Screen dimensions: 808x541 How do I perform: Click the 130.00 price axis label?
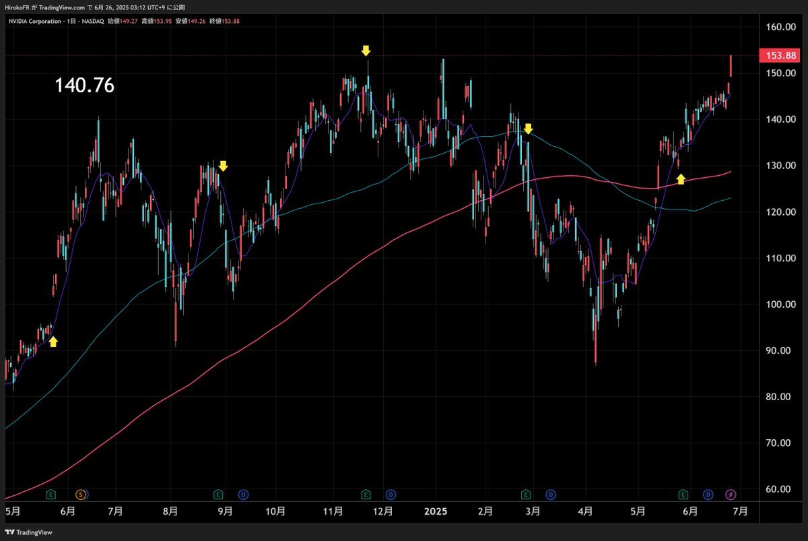pyautogui.click(x=780, y=166)
